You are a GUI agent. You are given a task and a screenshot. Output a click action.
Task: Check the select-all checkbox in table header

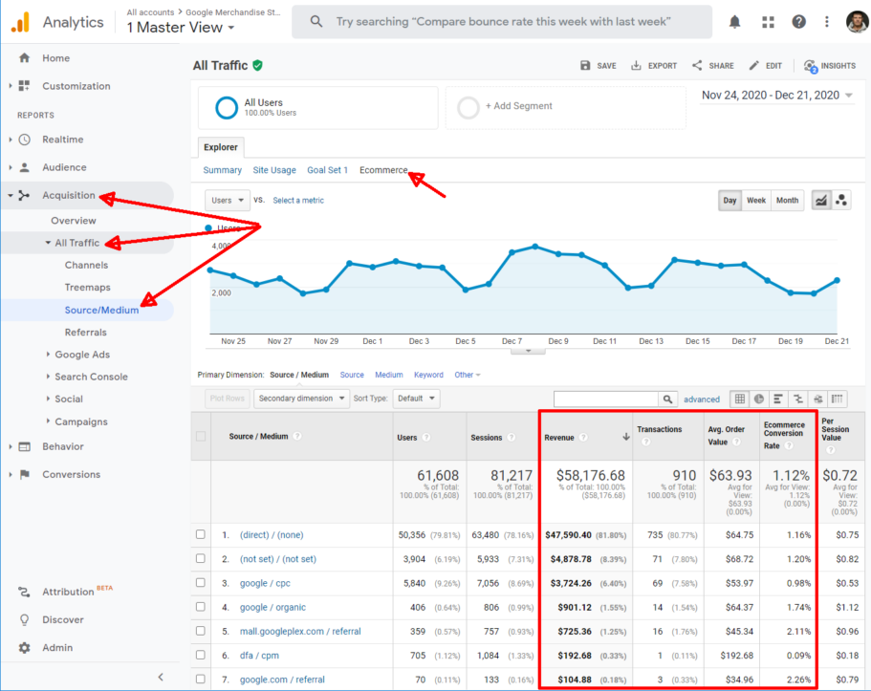point(203,435)
